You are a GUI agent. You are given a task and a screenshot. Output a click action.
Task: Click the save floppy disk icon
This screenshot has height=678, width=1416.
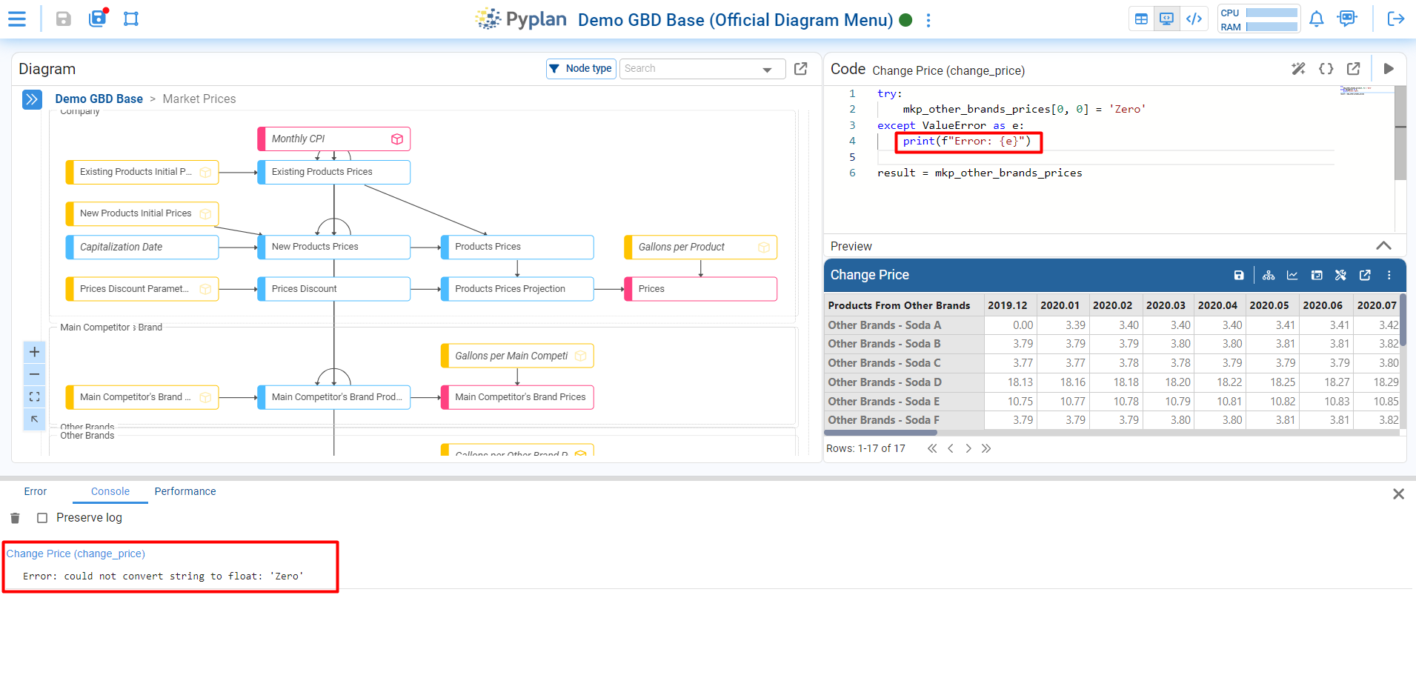64,19
